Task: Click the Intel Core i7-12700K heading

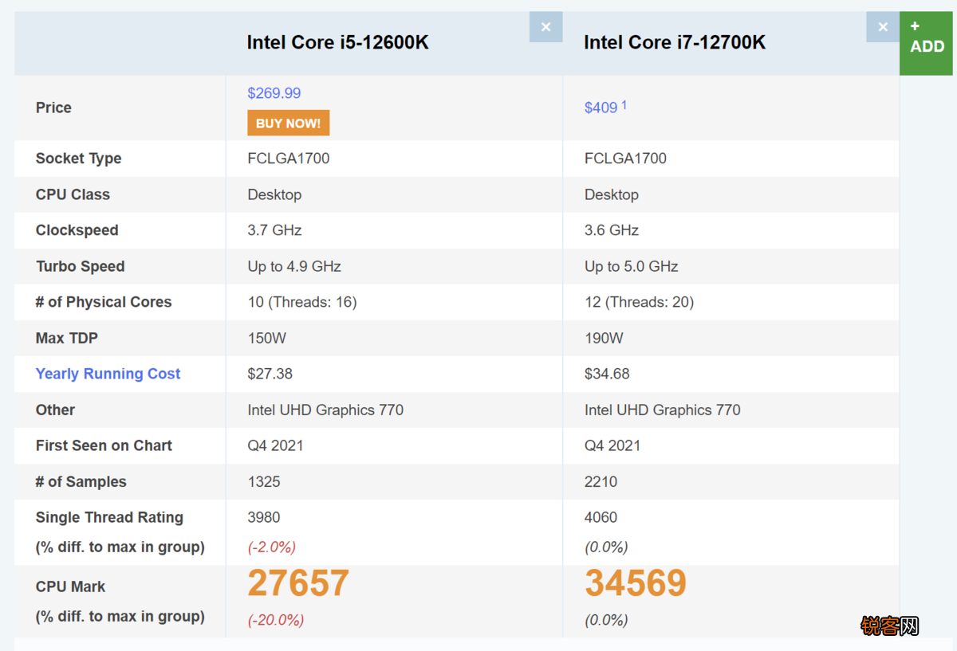Action: pos(675,43)
